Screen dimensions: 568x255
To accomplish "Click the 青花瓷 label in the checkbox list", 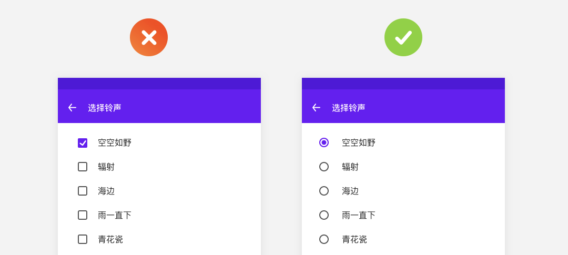I will tap(110, 239).
